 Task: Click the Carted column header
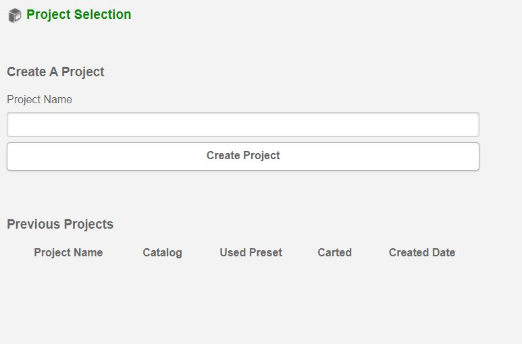(334, 253)
